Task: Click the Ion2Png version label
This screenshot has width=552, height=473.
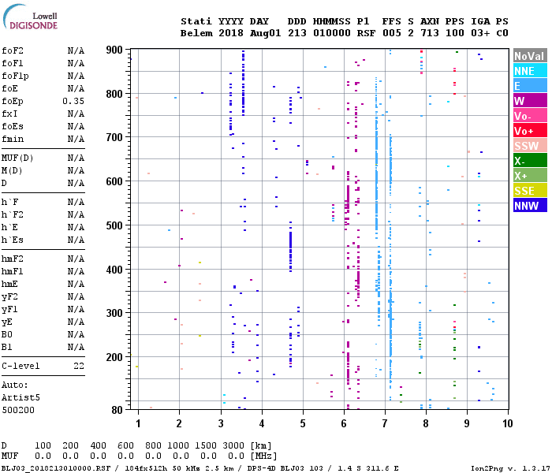Action: [x=510, y=468]
